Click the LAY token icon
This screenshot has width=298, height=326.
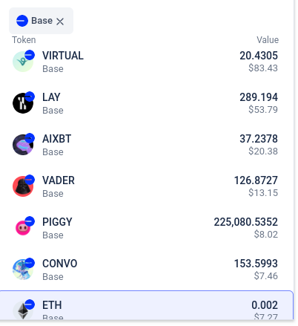pos(23,103)
